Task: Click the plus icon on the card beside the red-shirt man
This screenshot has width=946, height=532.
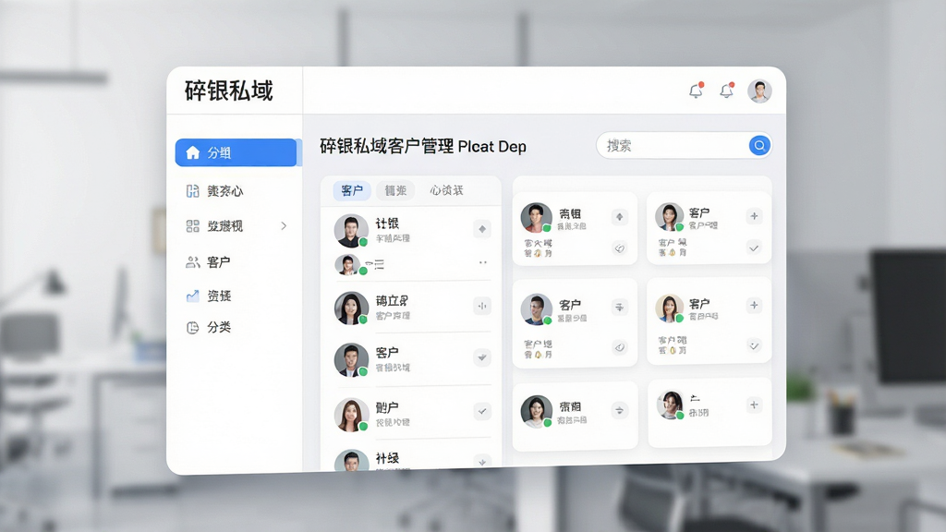Action: point(754,216)
